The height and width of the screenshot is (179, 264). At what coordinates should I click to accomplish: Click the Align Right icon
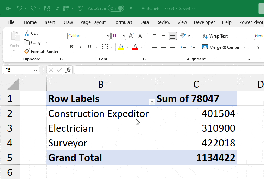173,47
